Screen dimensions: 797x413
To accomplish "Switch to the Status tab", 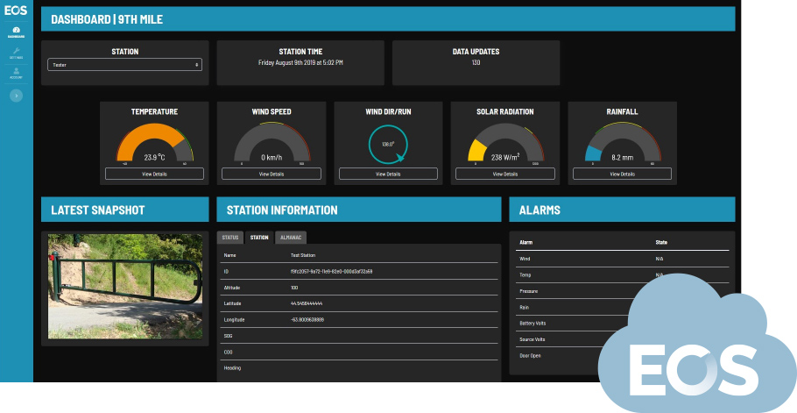I will click(x=230, y=238).
